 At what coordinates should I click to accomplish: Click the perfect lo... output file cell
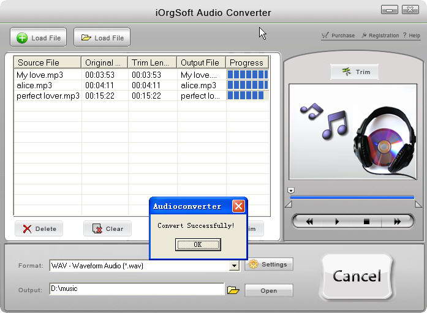[200, 96]
